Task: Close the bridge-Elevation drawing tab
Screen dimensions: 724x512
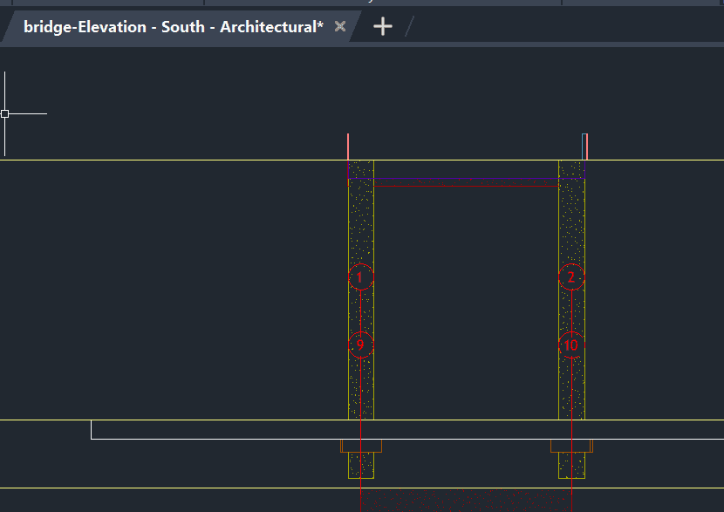Action: pos(340,27)
